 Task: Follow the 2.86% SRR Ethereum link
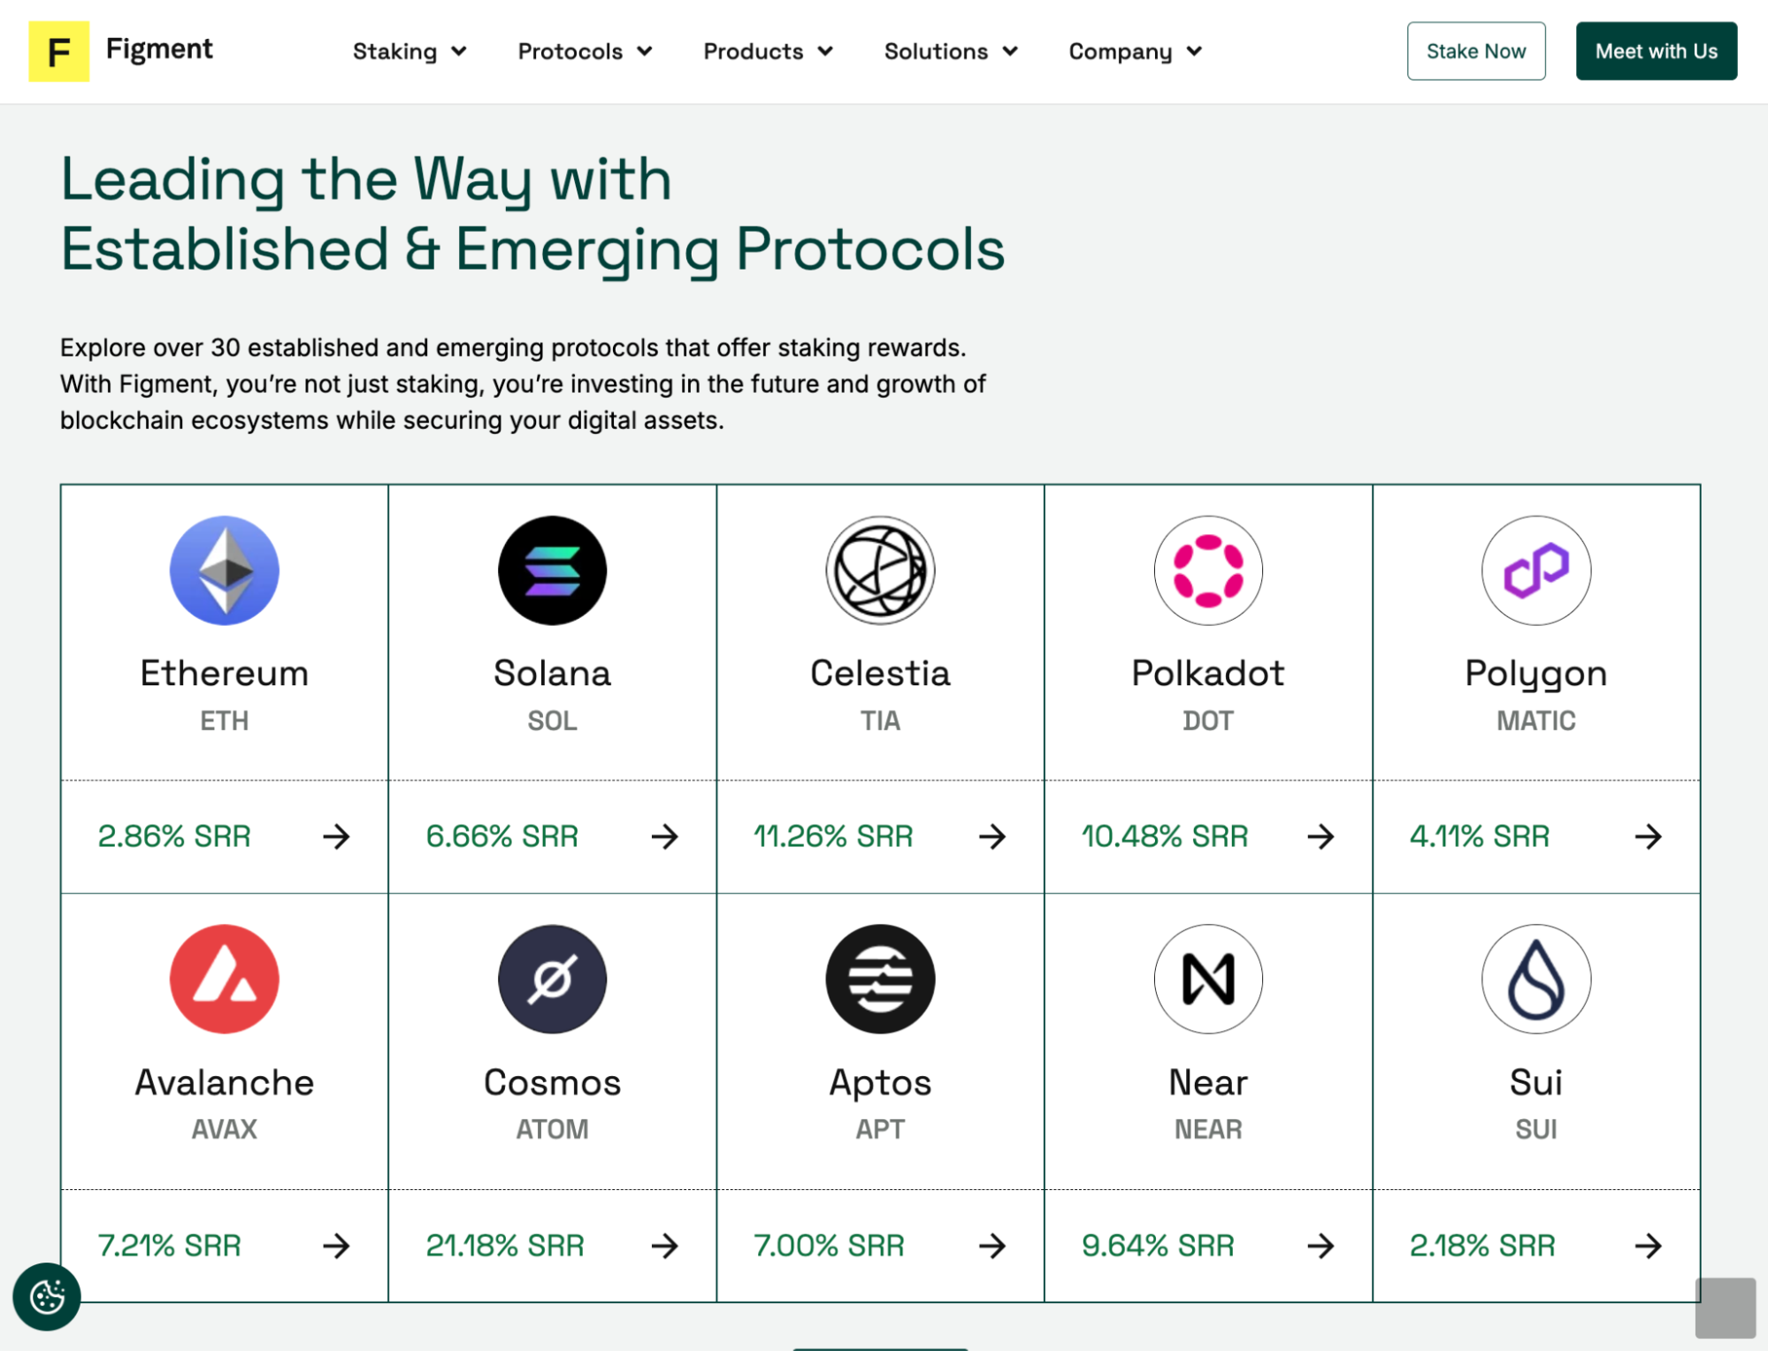click(224, 836)
